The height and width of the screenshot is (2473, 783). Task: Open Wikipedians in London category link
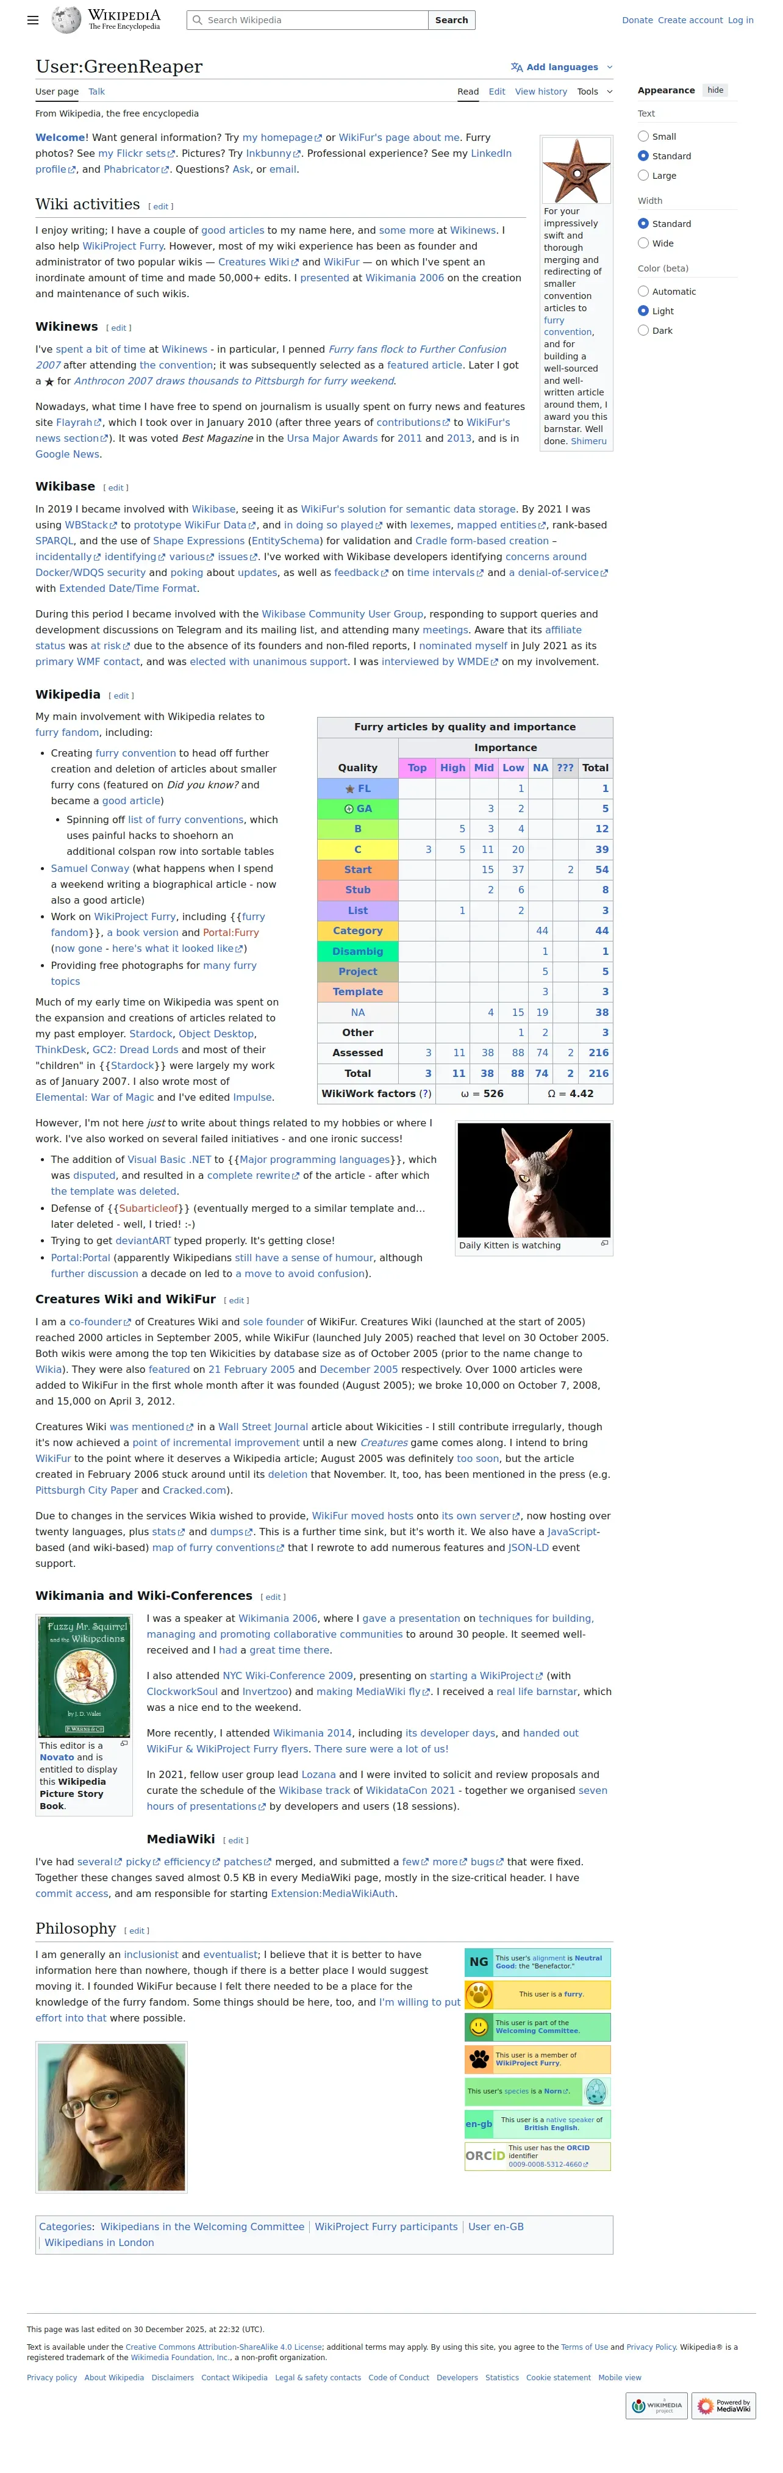pyautogui.click(x=99, y=2244)
